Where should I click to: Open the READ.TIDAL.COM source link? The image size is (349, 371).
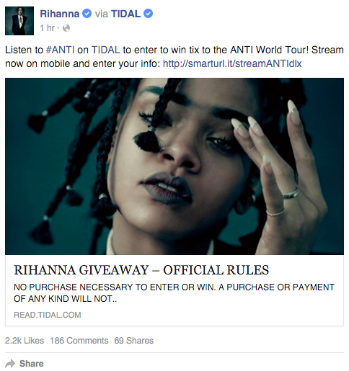[48, 315]
